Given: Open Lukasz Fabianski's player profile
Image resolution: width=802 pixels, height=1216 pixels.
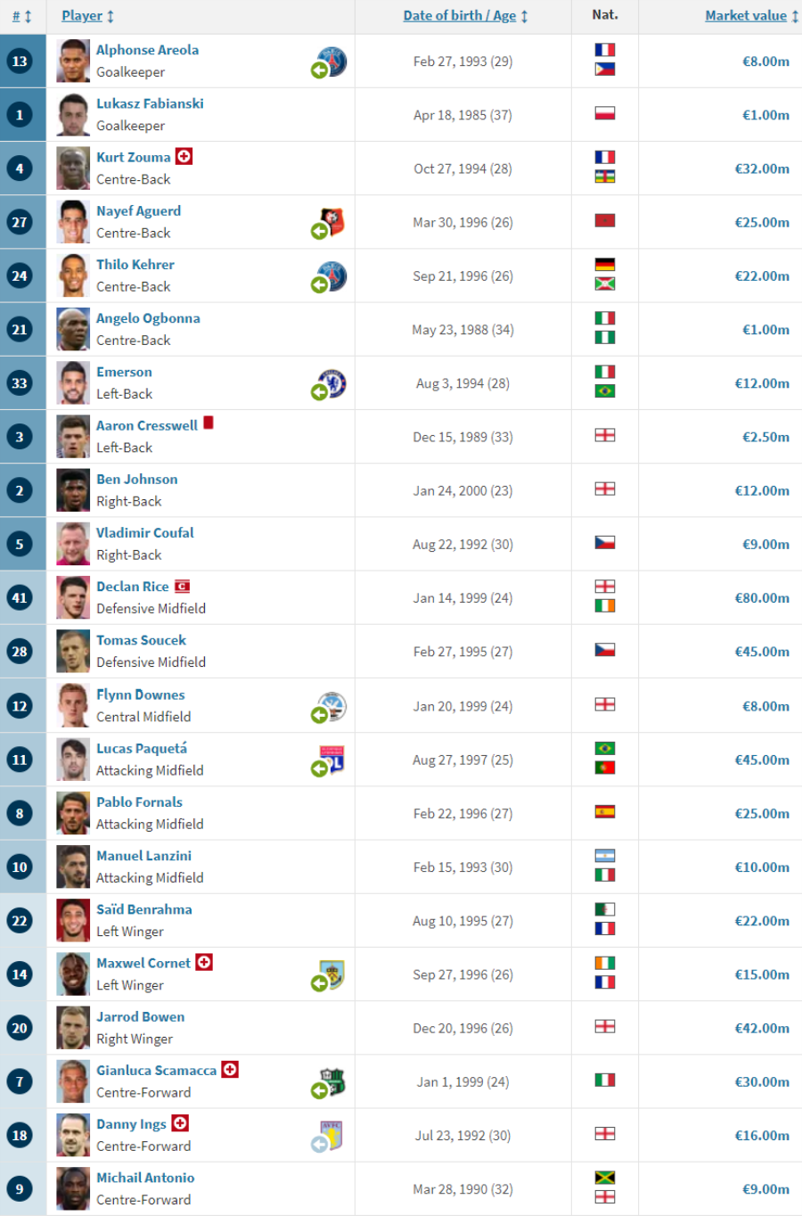Looking at the screenshot, I should point(150,103).
